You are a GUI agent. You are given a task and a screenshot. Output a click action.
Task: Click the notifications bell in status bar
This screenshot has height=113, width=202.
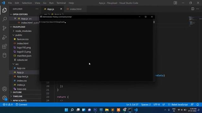click(x=198, y=105)
